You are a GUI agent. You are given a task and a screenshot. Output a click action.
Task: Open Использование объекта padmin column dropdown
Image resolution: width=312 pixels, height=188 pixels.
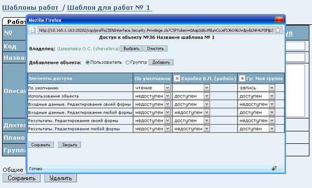click(x=191, y=96)
